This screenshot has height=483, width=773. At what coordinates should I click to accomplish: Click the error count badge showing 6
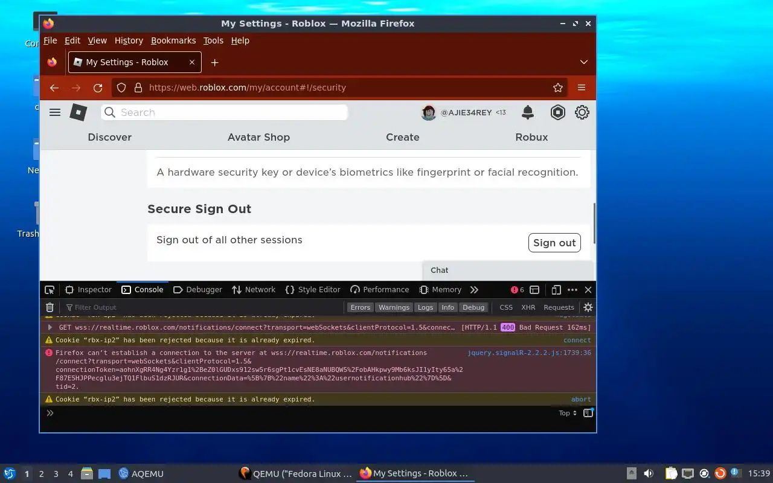coord(518,290)
